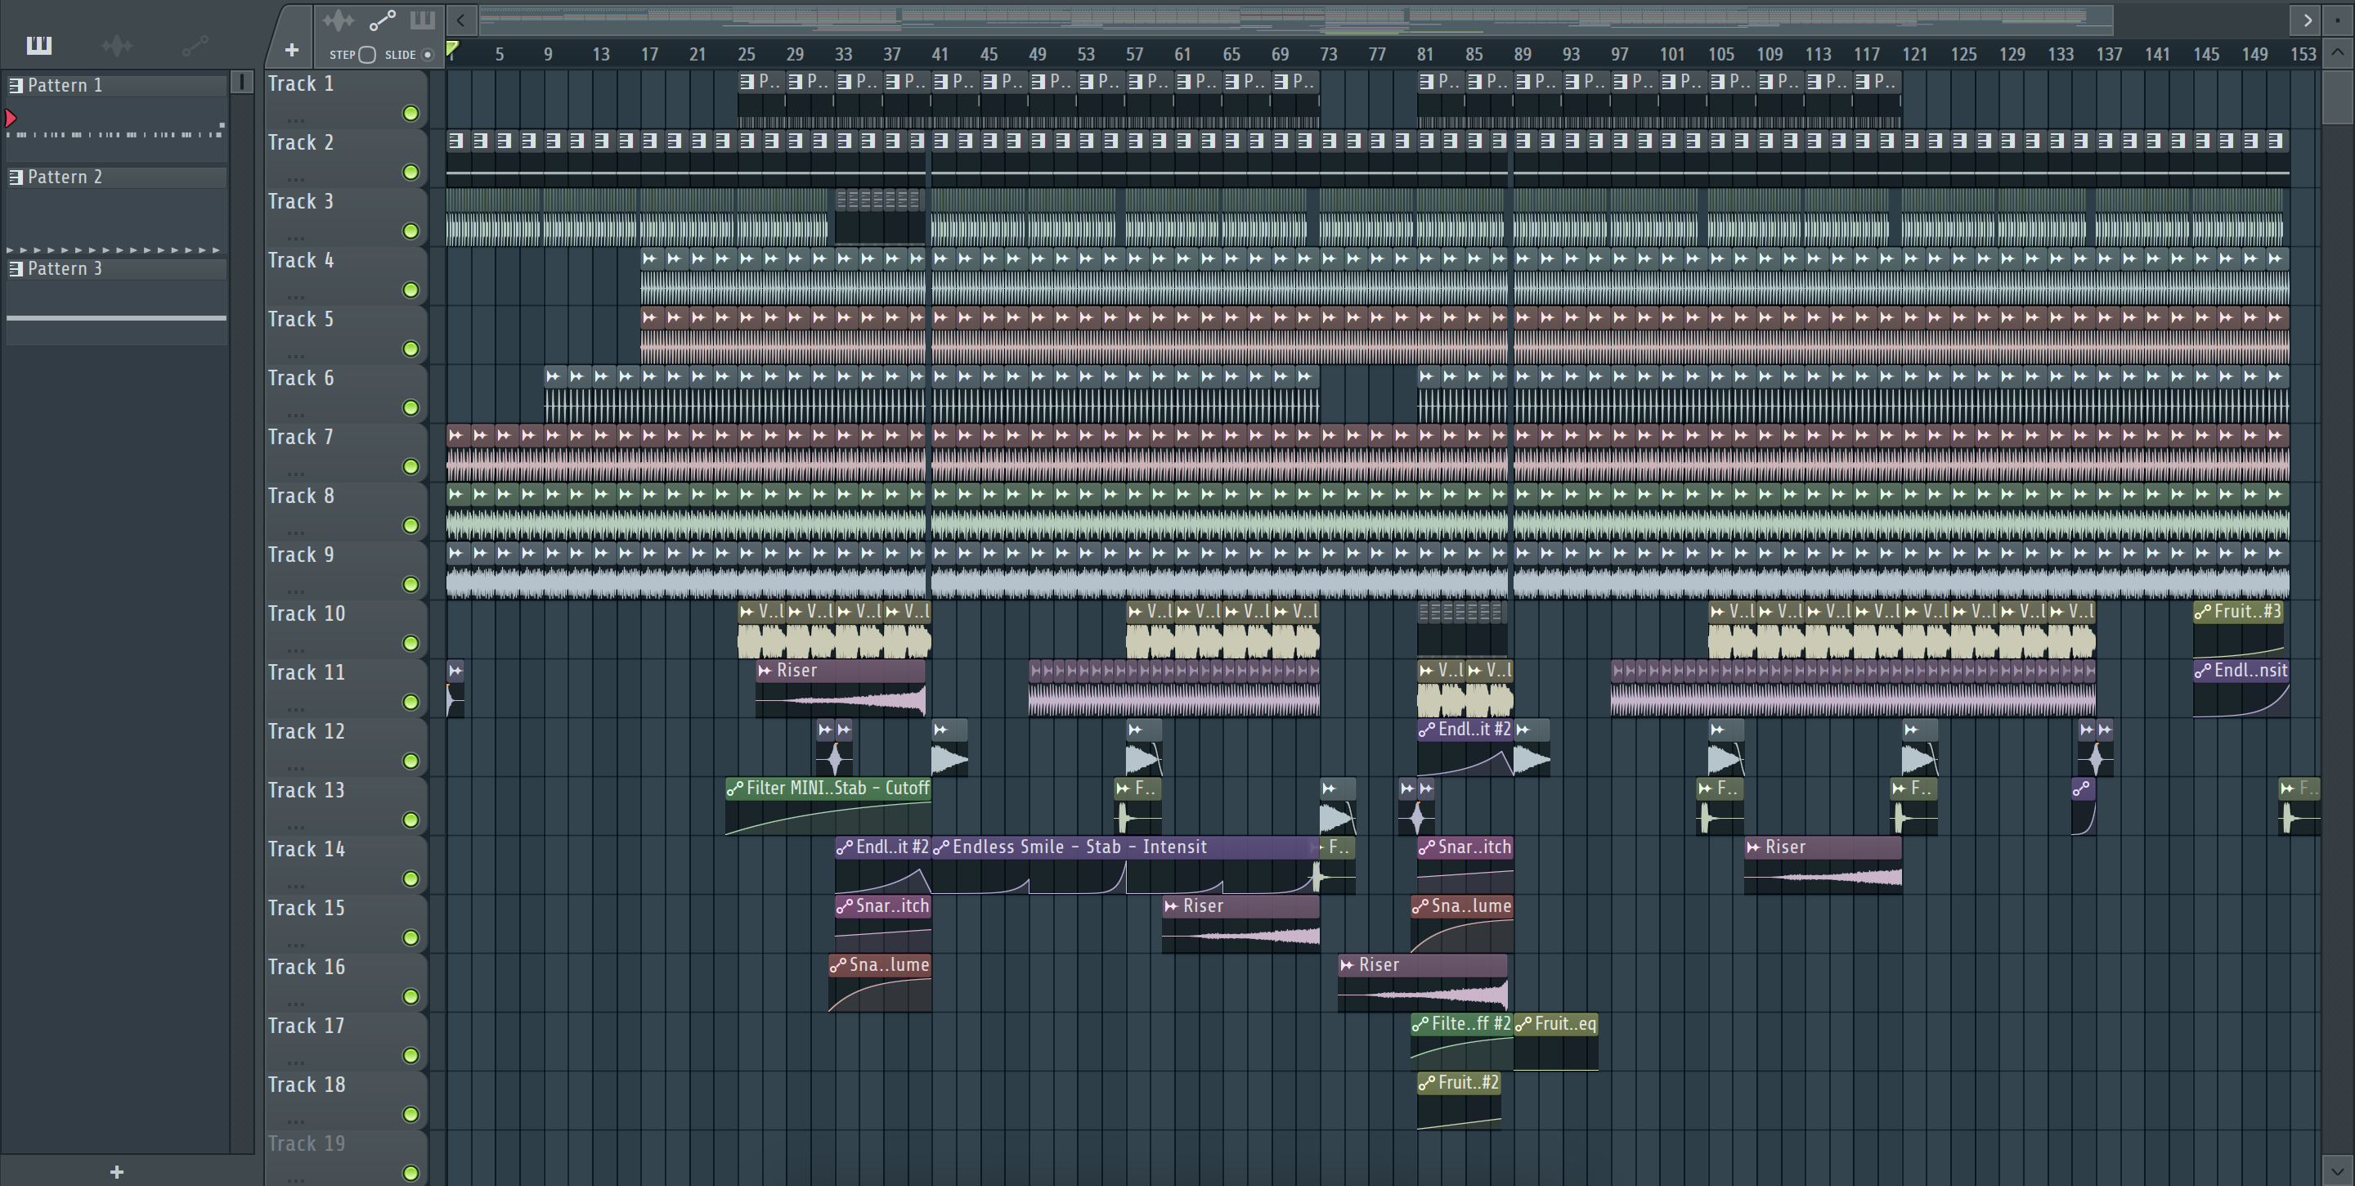
Task: Add a new pattern with picker plus button
Action: click(116, 1171)
